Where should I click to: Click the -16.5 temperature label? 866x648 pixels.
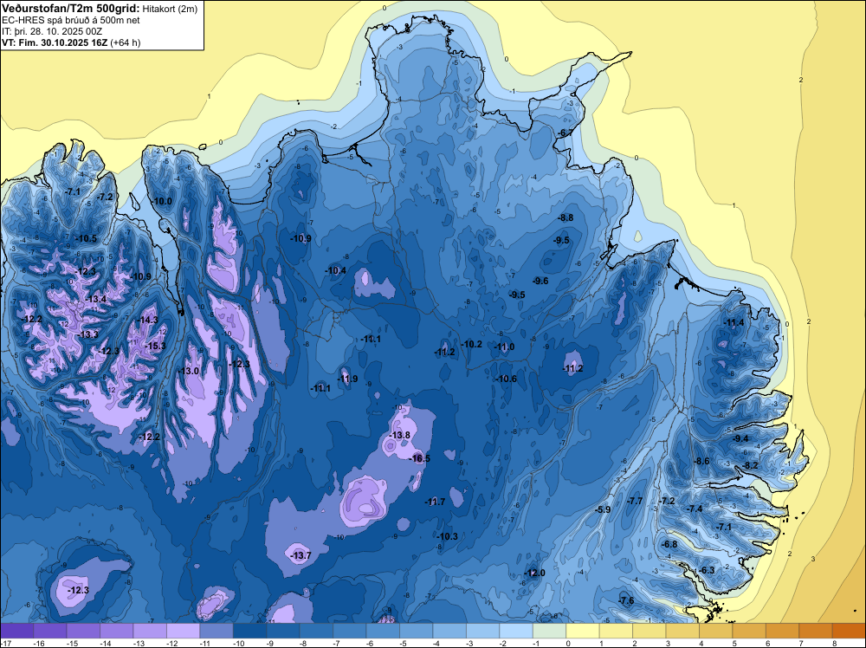coord(420,458)
